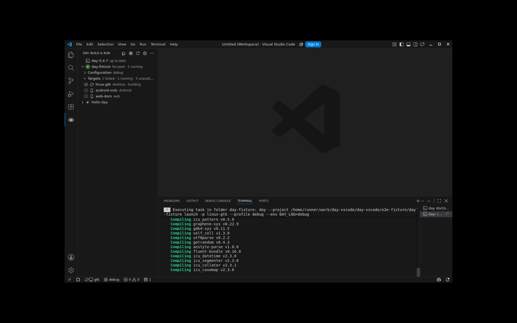Screen dimensions: 517x323
Task: Expand the hello-day project node
Action: tap(83, 102)
